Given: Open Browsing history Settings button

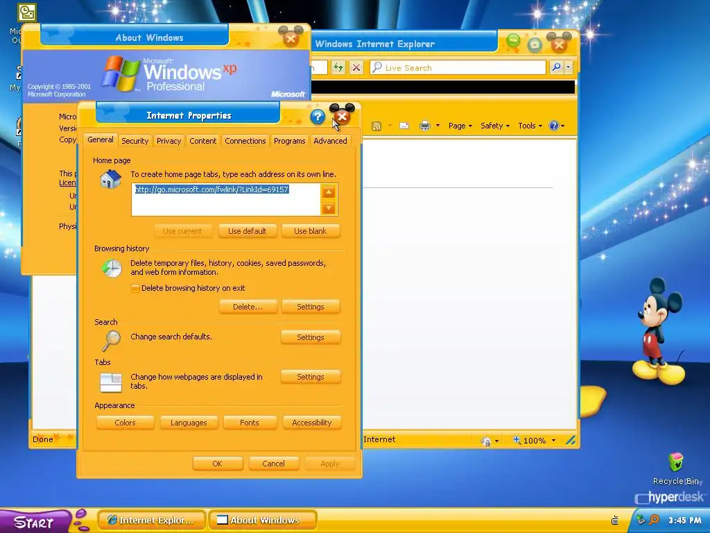Looking at the screenshot, I should [x=310, y=307].
